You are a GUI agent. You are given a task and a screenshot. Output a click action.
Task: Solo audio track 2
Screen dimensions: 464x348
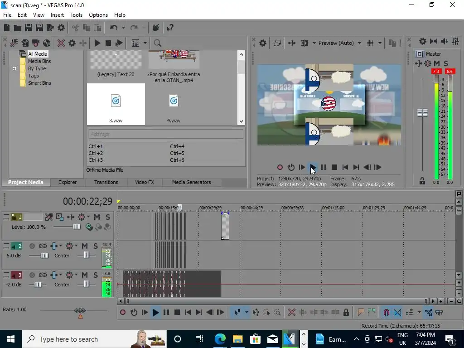pos(96,246)
